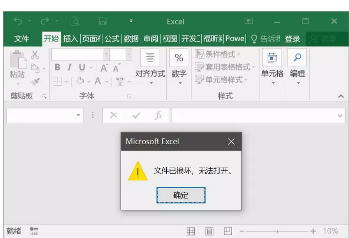Open the font size combo box
The image size is (349, 238).
click(x=121, y=54)
